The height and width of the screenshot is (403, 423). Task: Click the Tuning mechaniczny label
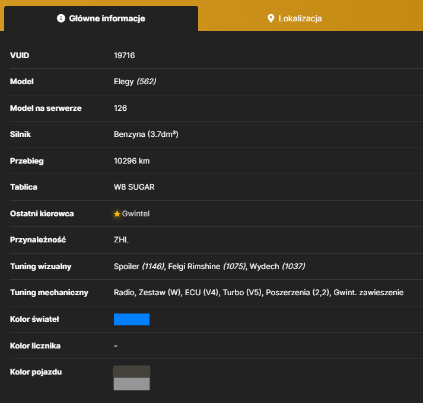pos(49,293)
